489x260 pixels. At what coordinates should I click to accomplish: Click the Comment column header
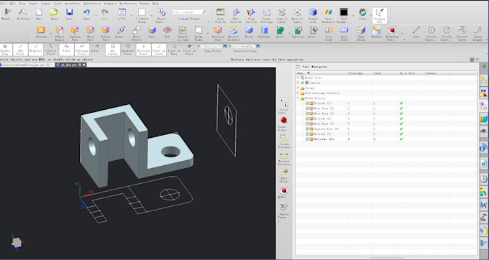coord(437,73)
